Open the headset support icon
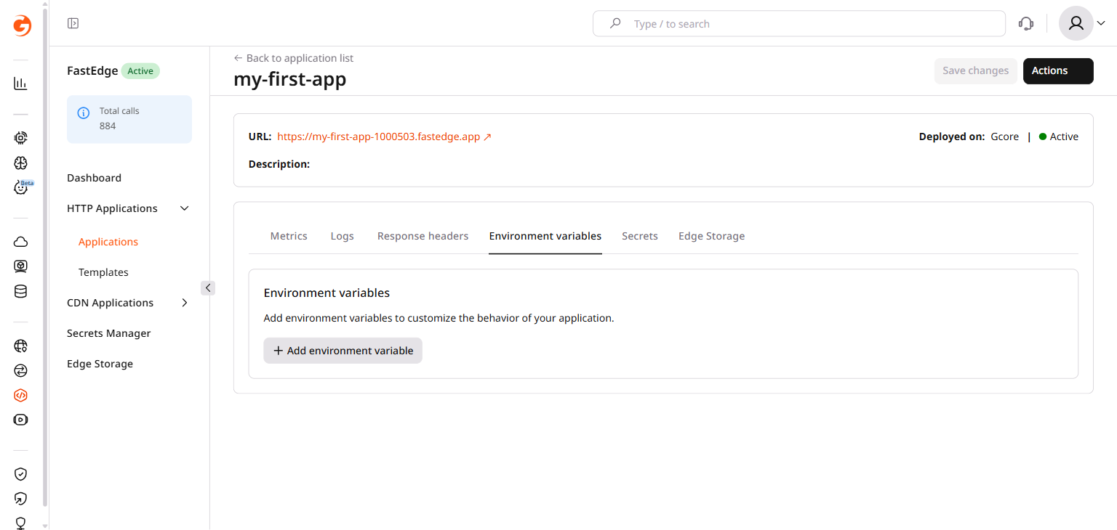 (x=1026, y=23)
